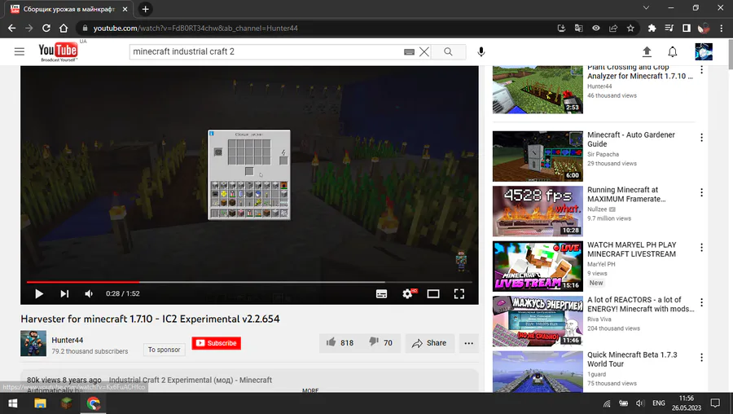
Task: Open options for Minecraft - Auto Gardener Guide
Action: point(701,138)
